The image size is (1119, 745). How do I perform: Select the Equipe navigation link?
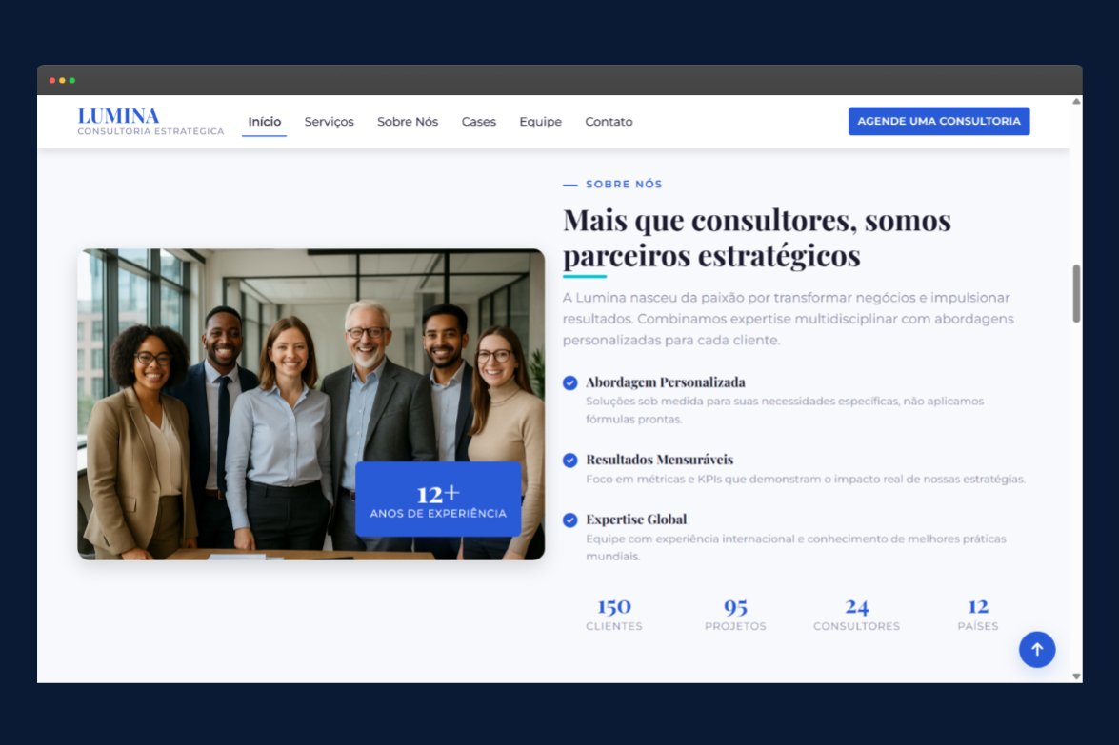(540, 122)
